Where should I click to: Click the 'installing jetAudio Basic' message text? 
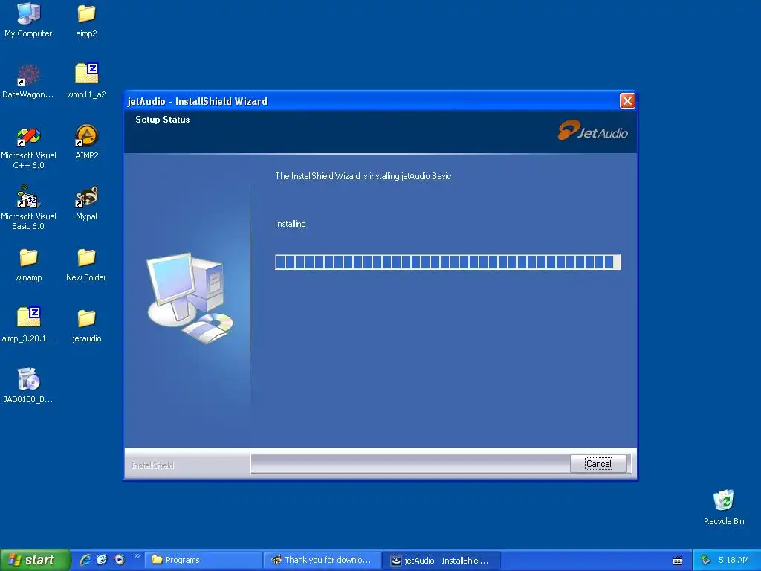click(363, 176)
